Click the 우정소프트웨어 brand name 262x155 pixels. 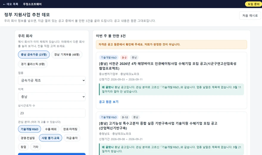[x=32, y=4]
